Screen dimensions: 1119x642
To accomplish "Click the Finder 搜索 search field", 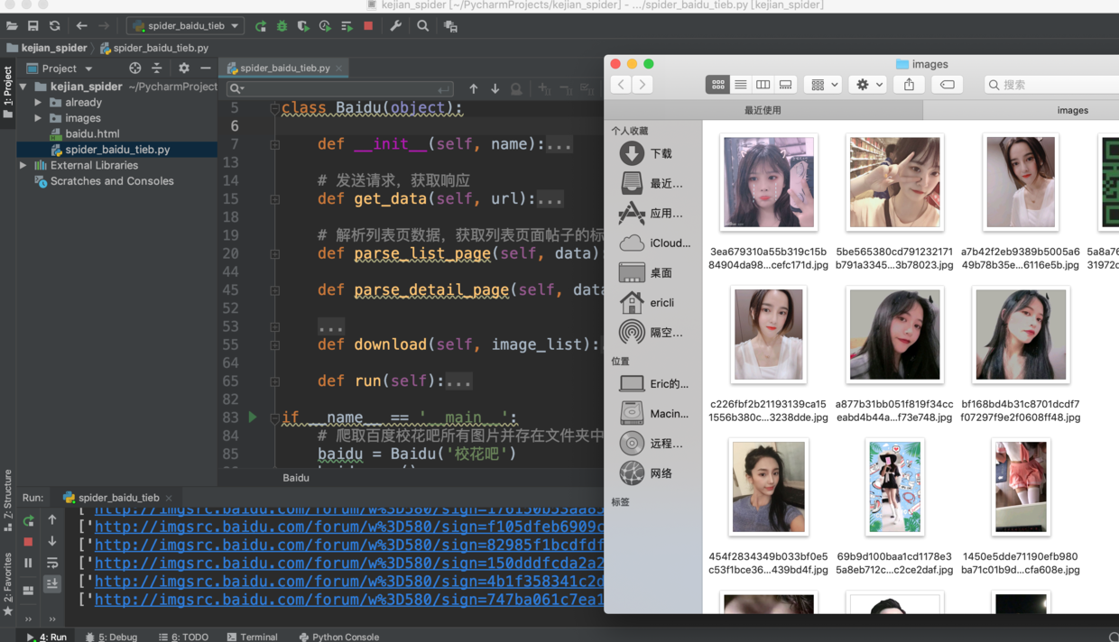I will (x=1051, y=84).
